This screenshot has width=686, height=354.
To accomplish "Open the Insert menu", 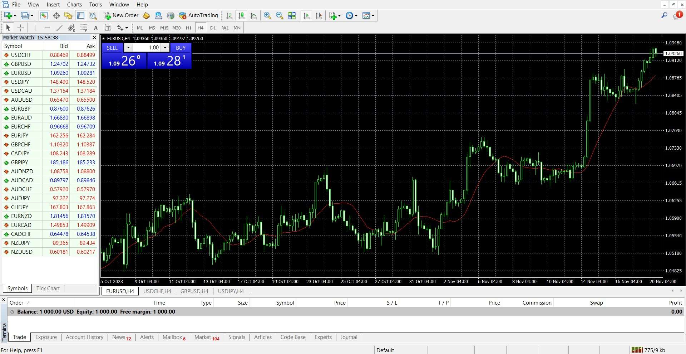I will (x=53, y=5).
